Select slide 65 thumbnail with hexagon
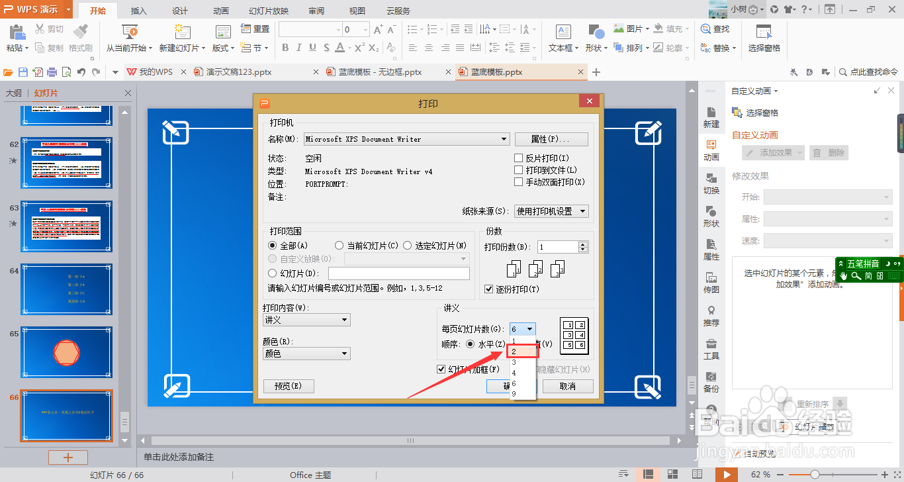 point(66,352)
